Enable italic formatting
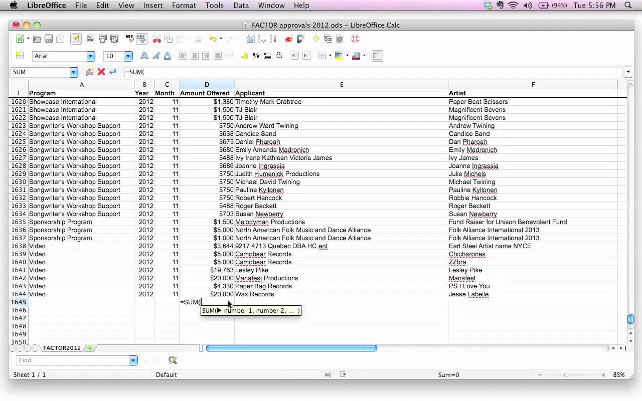Viewport: 642px width, 401px height. 155,56
